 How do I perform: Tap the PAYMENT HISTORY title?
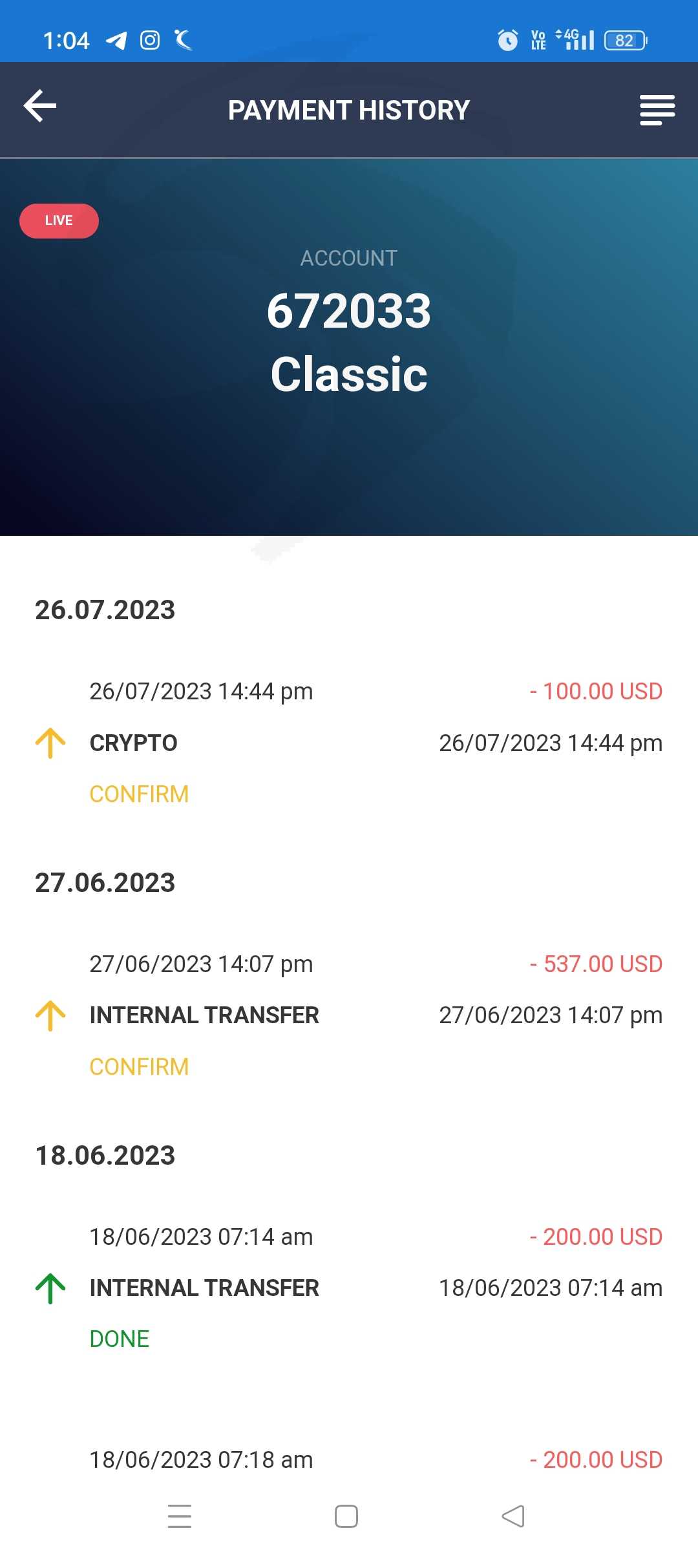[349, 111]
